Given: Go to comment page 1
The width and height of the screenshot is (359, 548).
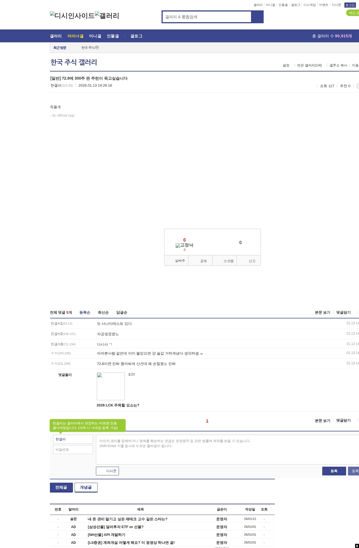Looking at the screenshot, I should (x=207, y=421).
